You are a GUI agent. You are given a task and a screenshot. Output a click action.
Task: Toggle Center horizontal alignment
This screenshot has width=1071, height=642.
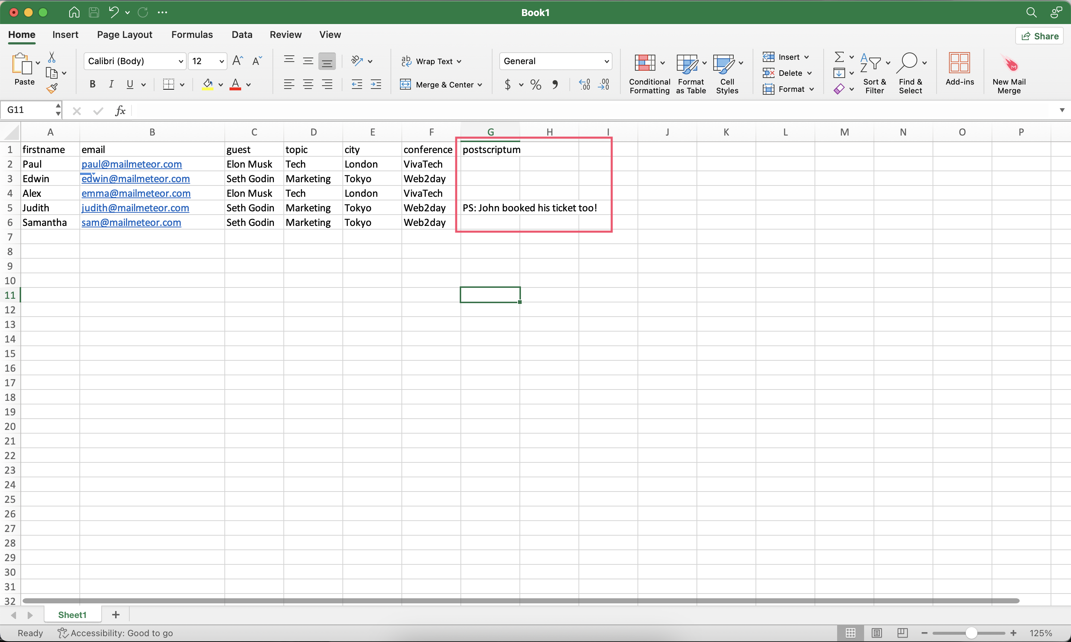[308, 85]
